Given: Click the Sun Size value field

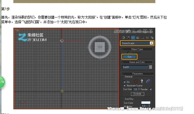Looking at the screenshot, I should (136, 89).
